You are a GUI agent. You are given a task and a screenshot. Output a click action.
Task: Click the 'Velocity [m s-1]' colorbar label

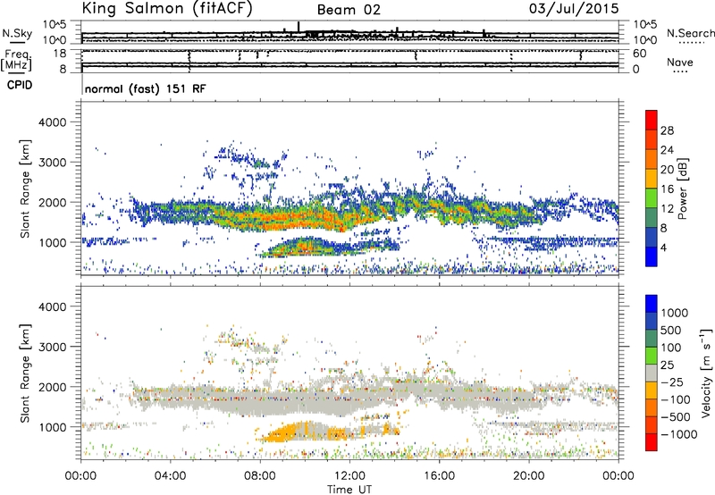tap(706, 373)
